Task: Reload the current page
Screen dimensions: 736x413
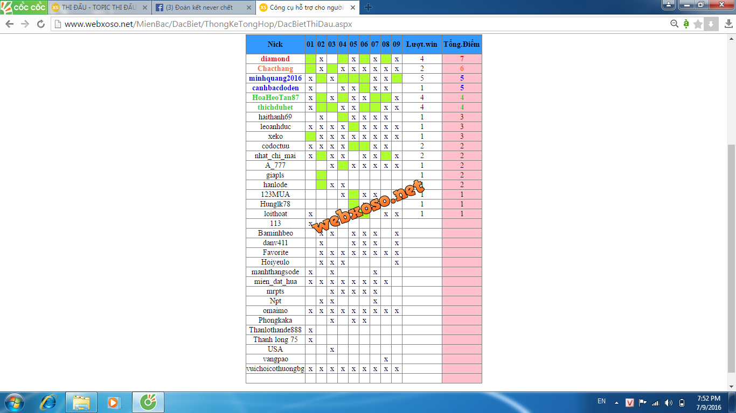Action: (x=40, y=24)
